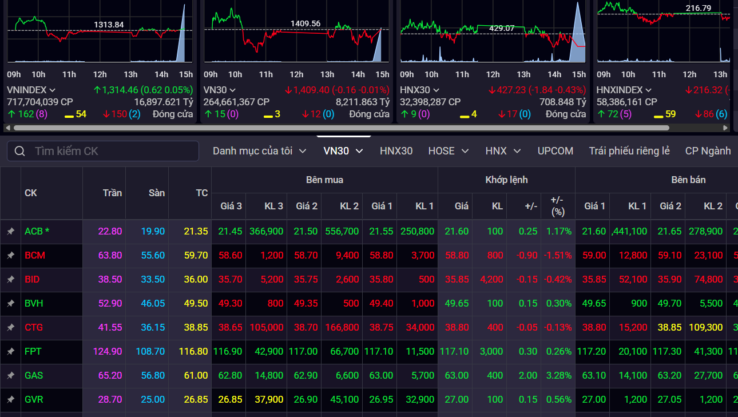Collapse the charts panel using the top handle
Viewport: 738px width, 417px height.
tap(343, 136)
